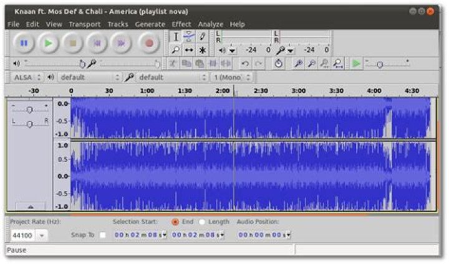The image size is (449, 264).
Task: Click the input device microphone icon
Action: tap(129, 77)
